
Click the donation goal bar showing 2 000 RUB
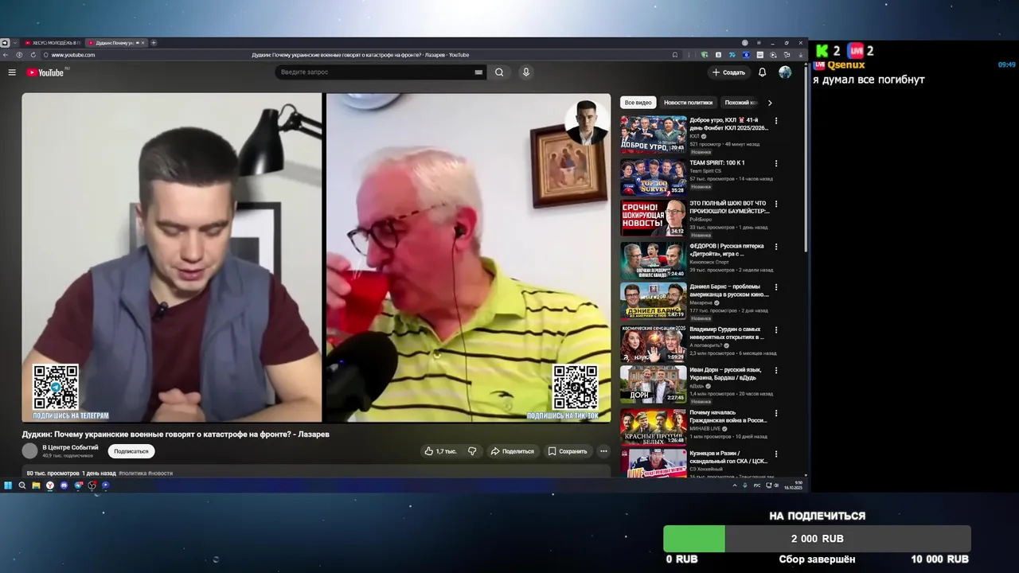coord(817,539)
